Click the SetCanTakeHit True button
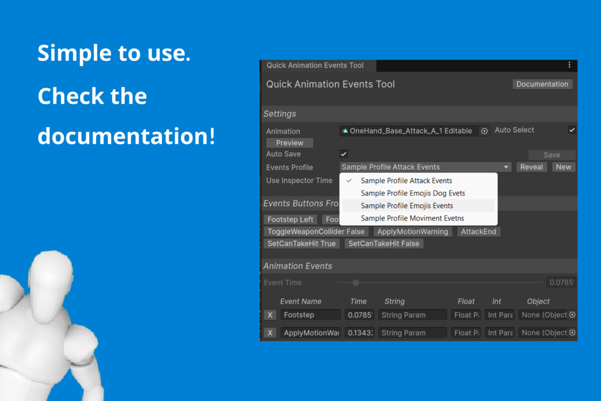601x401 pixels. [x=302, y=244]
